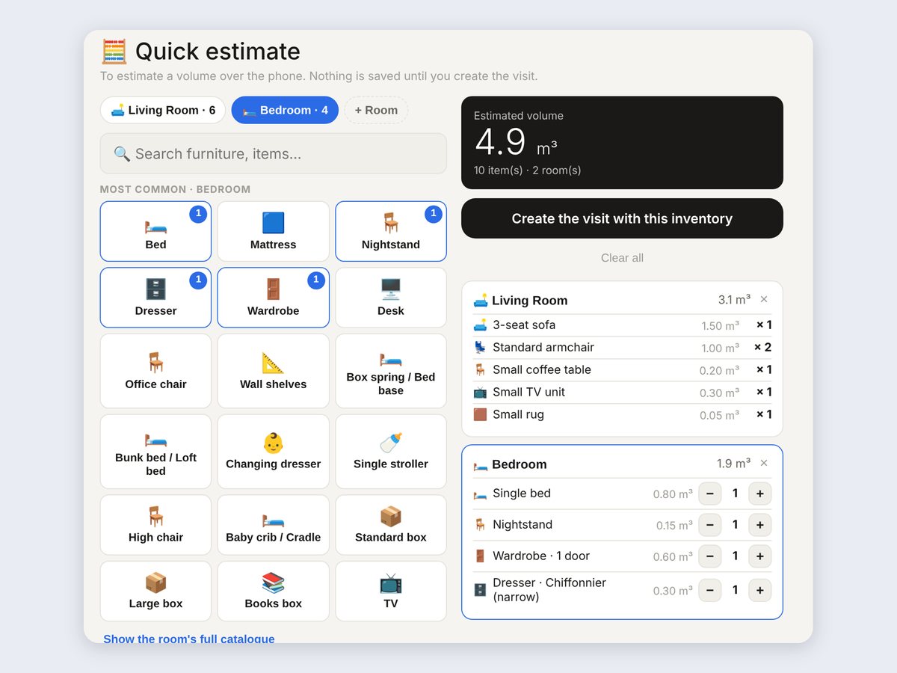
Task: Select the Bunk bed / Loft bed tile
Action: [x=155, y=452]
